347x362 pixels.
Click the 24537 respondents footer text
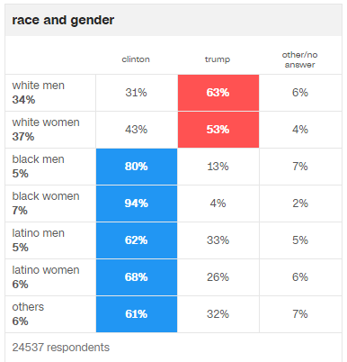[61, 348]
